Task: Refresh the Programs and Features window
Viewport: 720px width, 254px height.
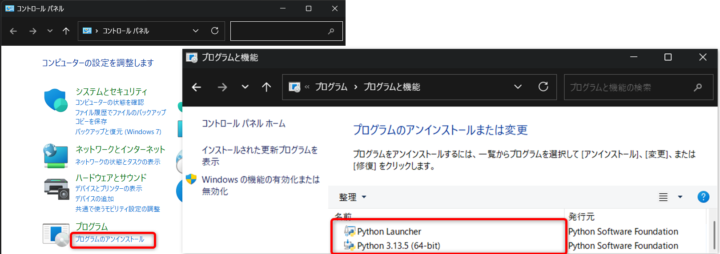Action: point(543,87)
